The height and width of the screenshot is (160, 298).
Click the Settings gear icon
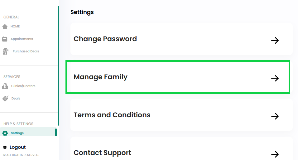coord(5,133)
